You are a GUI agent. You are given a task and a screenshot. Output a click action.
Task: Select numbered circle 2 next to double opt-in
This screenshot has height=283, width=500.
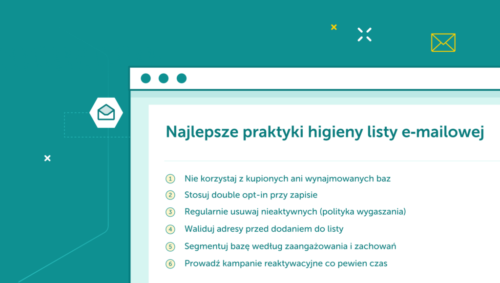tap(170, 195)
